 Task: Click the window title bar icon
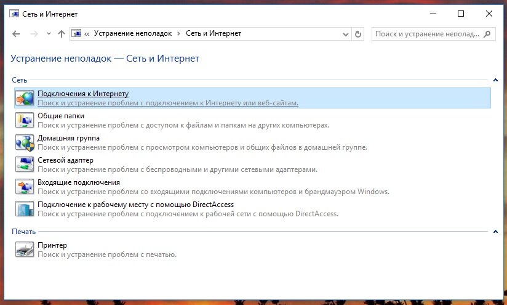tap(14, 14)
